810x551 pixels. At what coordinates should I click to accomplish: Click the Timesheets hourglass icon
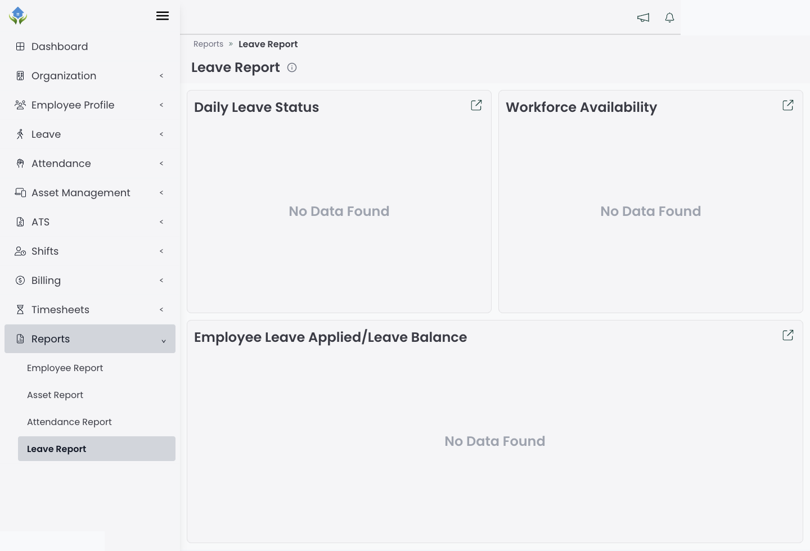point(20,310)
